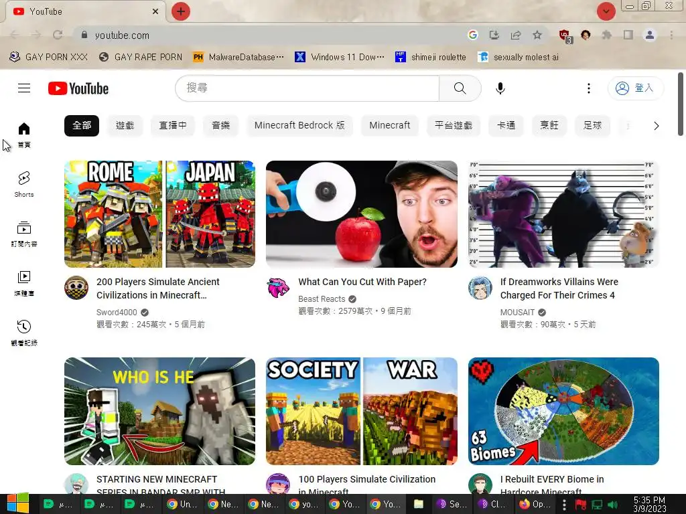Open the Chrome profile icon
Screen dimensions: 686x514
pos(650,35)
